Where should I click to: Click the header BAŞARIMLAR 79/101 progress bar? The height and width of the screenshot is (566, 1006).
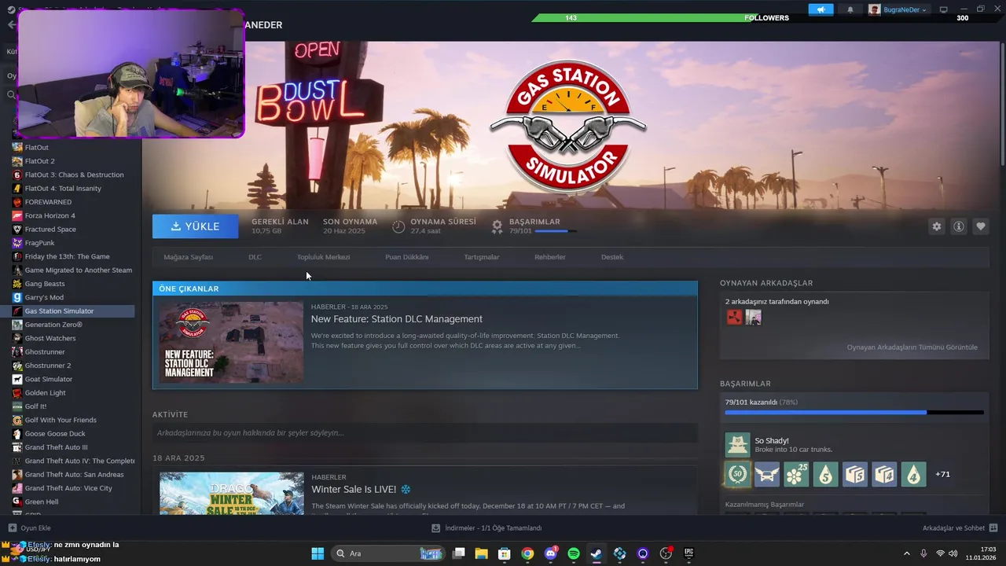[x=555, y=231]
